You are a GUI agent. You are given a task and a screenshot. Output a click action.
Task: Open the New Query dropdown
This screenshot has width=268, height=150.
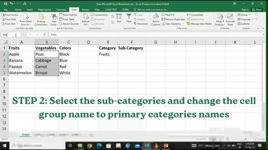[54, 20]
